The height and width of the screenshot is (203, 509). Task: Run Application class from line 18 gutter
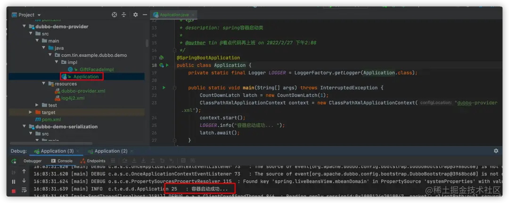(x=167, y=65)
